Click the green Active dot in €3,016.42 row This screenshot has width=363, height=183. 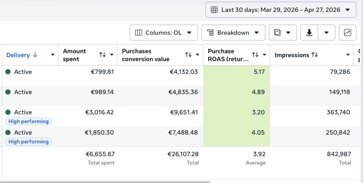(8, 112)
